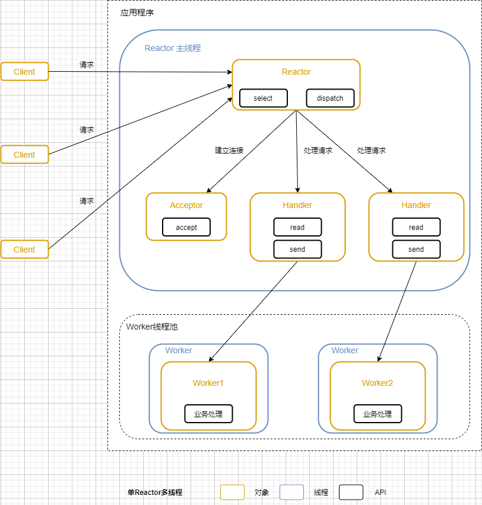The height and width of the screenshot is (505, 482).
Task: Click the Worker2 object label
Action: 378,383
